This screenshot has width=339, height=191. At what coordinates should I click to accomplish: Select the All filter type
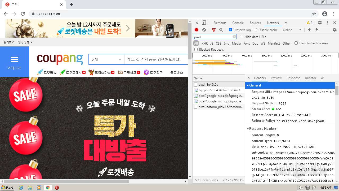[x=196, y=44]
